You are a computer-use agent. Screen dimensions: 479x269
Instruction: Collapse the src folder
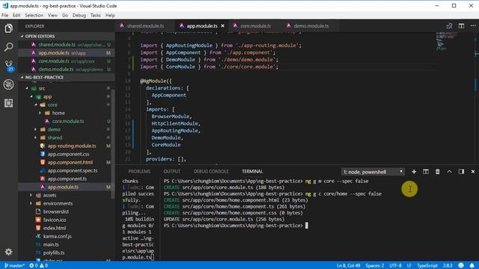tap(27, 88)
